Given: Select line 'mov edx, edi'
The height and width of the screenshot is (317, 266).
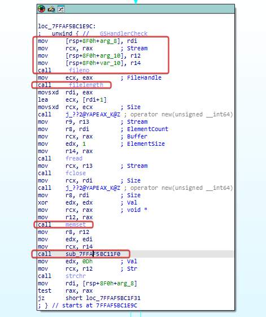Looking at the screenshot, I should [x=66, y=239].
